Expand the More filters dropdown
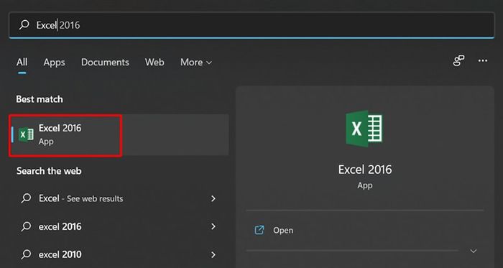This screenshot has height=268, width=503. 196,63
